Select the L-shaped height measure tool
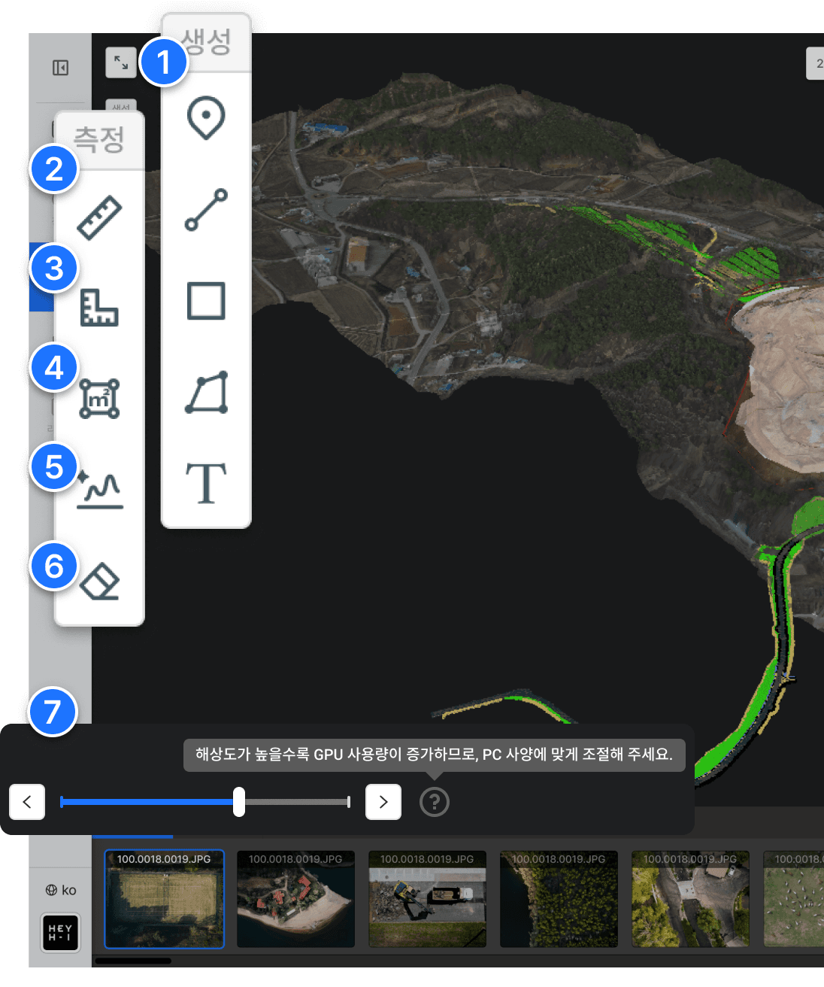Image resolution: width=824 pixels, height=987 pixels. [99, 308]
